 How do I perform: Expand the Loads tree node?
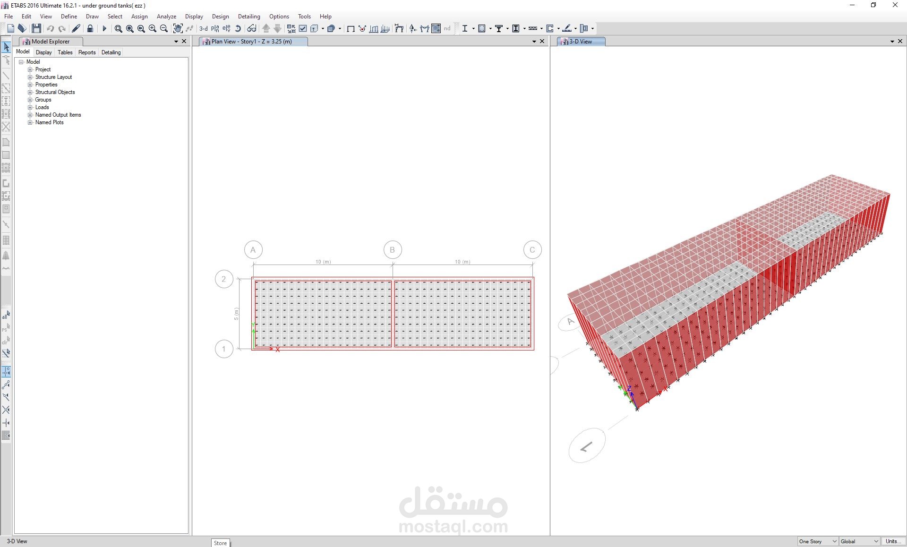(30, 107)
